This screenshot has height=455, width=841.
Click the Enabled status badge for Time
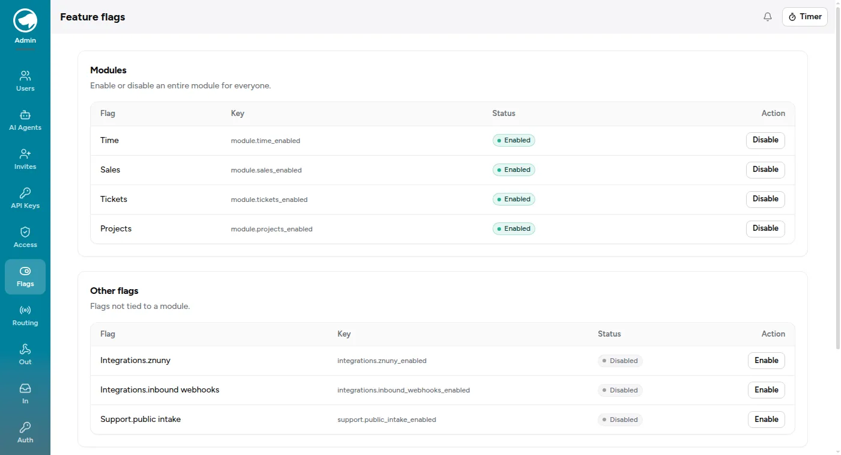[x=514, y=140]
